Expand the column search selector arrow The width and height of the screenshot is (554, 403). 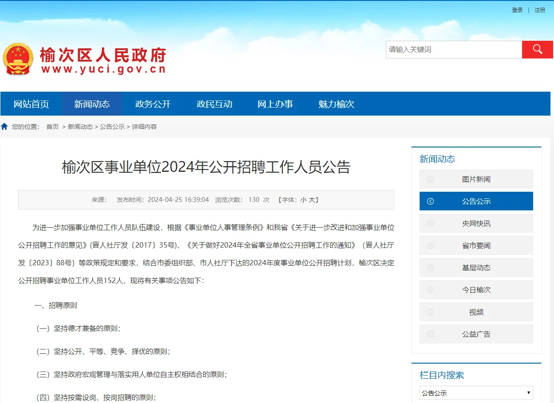(529, 393)
